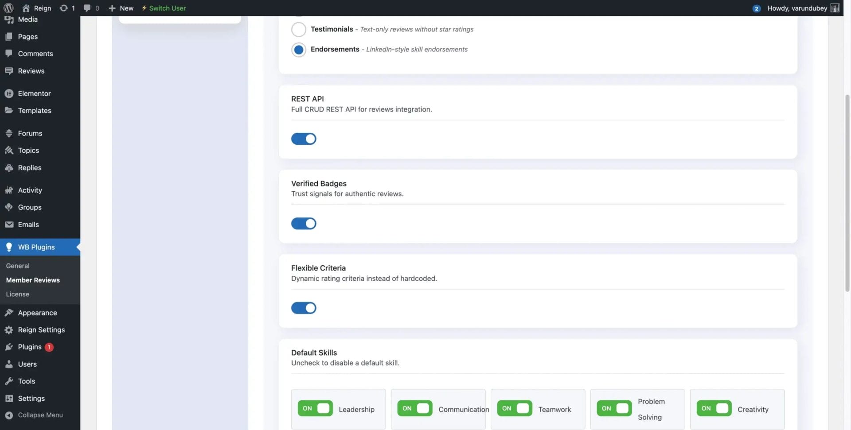Viewport: 851px width, 430px height.
Task: Open the Pages section
Action: tap(27, 36)
